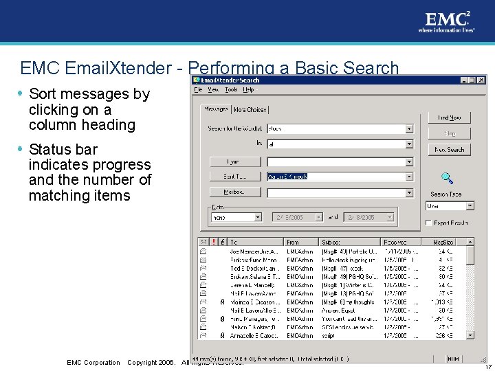Click the results list scroll-up arrow
Screen dimensions: 495x371
point(470,242)
